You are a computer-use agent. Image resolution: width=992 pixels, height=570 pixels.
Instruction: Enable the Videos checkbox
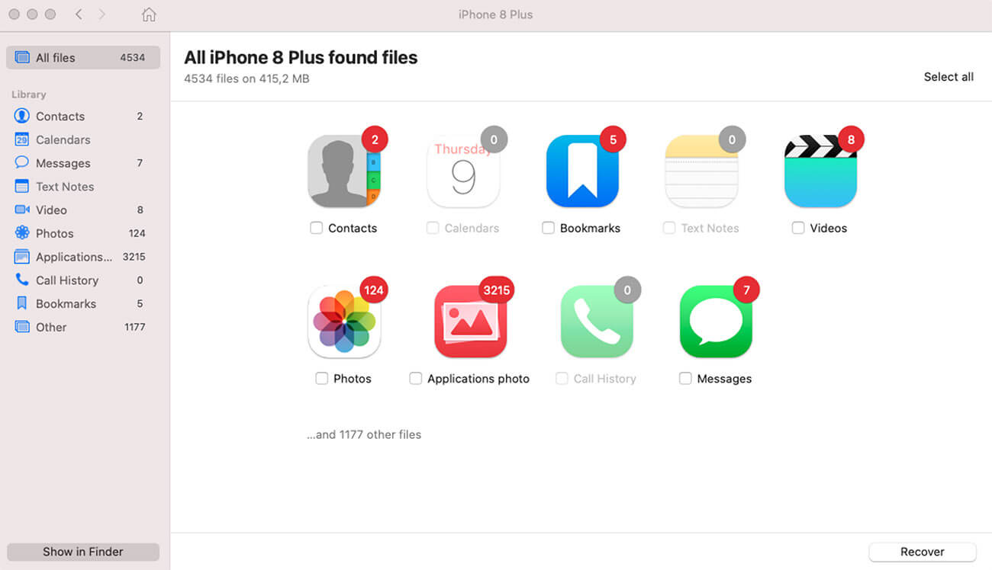[798, 228]
